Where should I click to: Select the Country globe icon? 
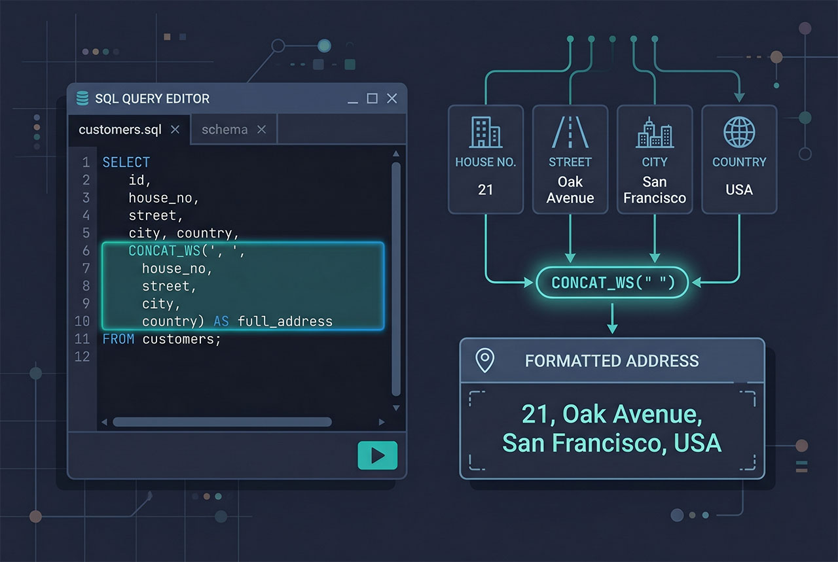pyautogui.click(x=739, y=132)
